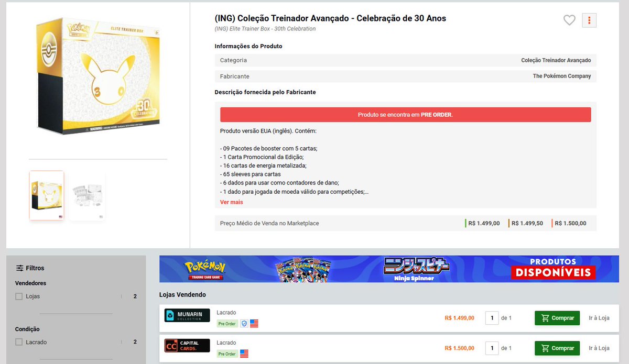
Task: Edit quantity field in Capital Cards row
Action: click(492, 348)
